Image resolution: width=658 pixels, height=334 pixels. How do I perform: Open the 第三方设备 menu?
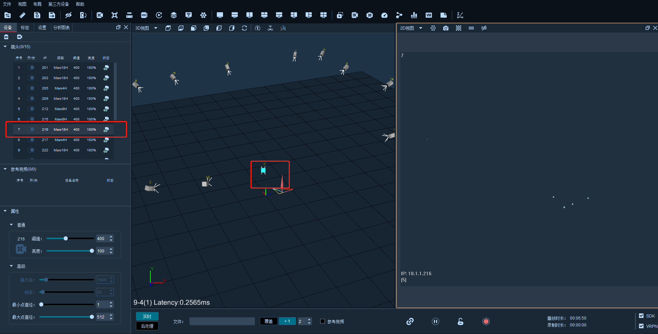59,4
